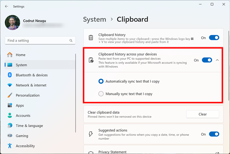Click the Network Wi-Fi icon
230x154 pixels.
pos(10,85)
